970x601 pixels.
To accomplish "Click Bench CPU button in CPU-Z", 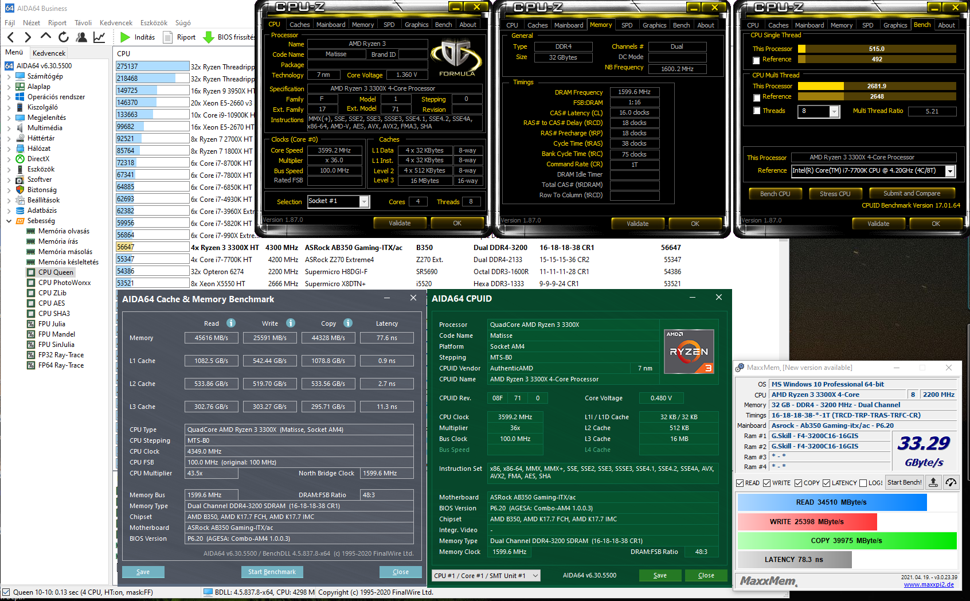I will (x=775, y=194).
